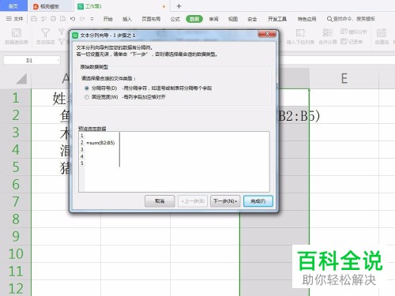Click the 完成(F) button
This screenshot has height=296, width=395.
pyautogui.click(x=258, y=201)
